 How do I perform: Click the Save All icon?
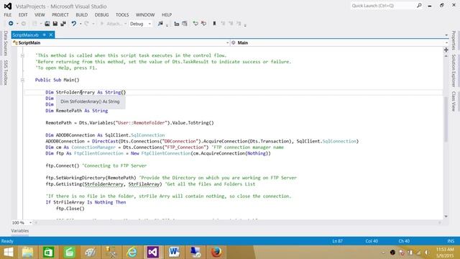click(x=63, y=24)
